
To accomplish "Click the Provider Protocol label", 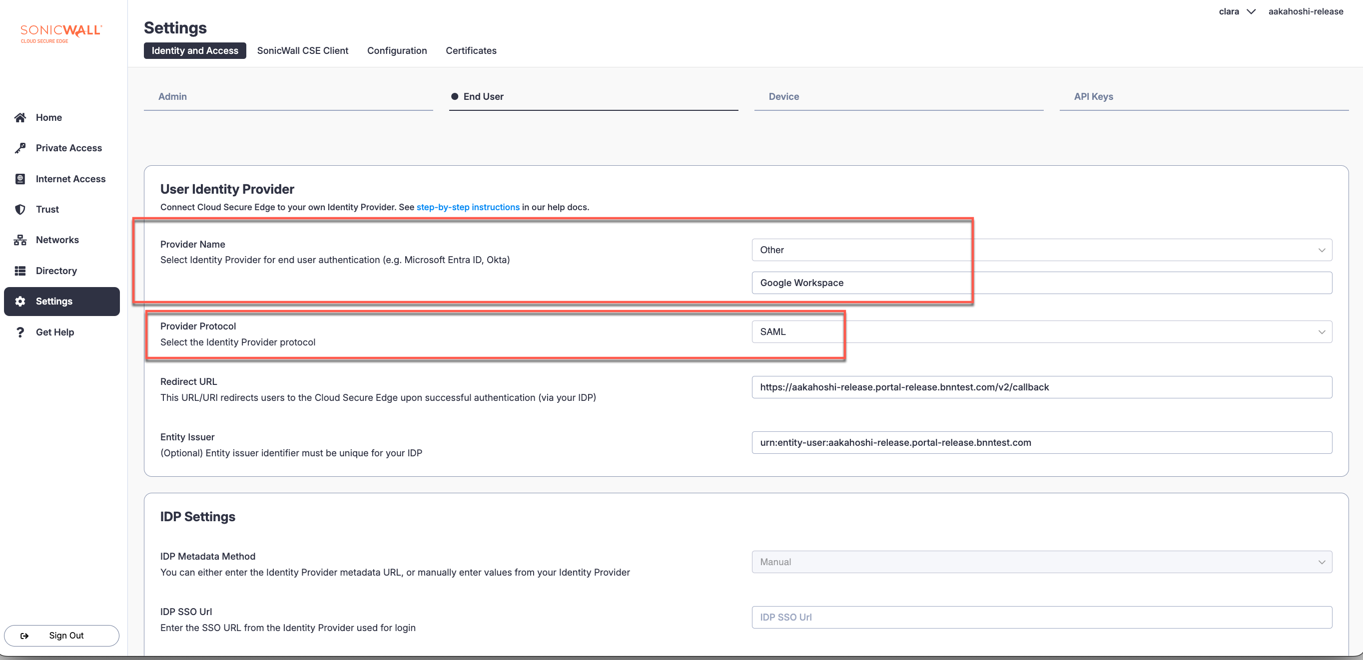I will click(x=198, y=327).
